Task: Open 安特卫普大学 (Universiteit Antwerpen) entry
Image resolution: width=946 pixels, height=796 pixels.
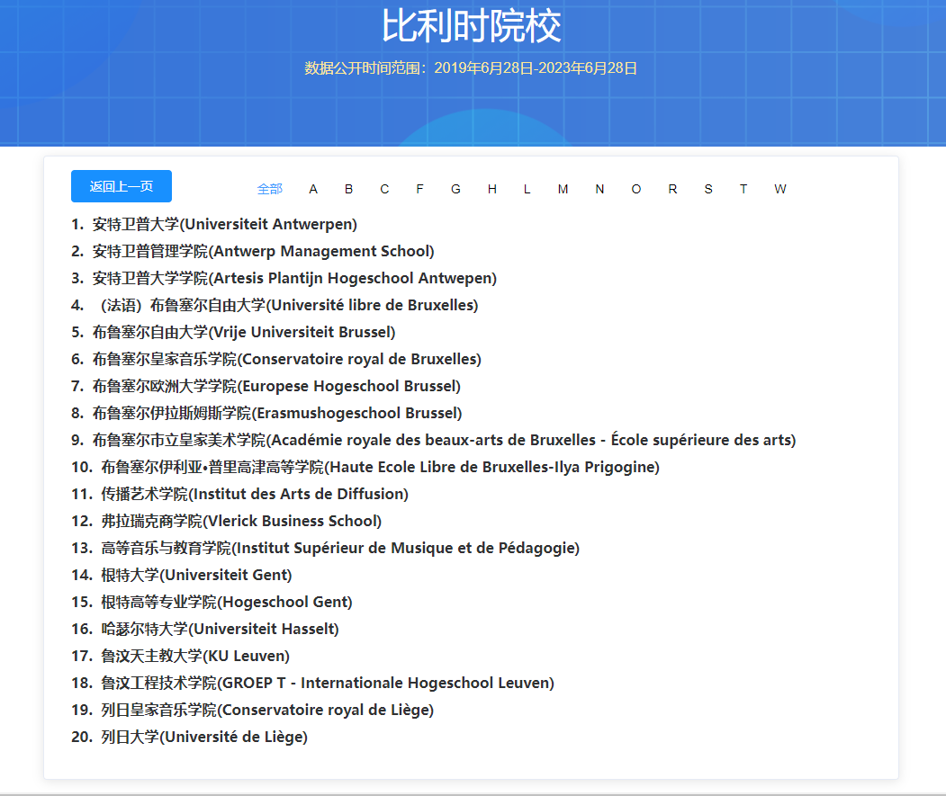Action: 214,224
